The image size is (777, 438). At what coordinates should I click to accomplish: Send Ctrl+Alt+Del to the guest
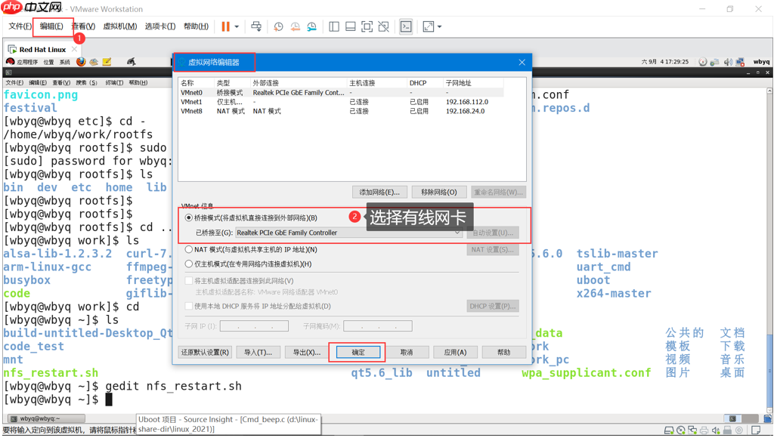pos(256,26)
